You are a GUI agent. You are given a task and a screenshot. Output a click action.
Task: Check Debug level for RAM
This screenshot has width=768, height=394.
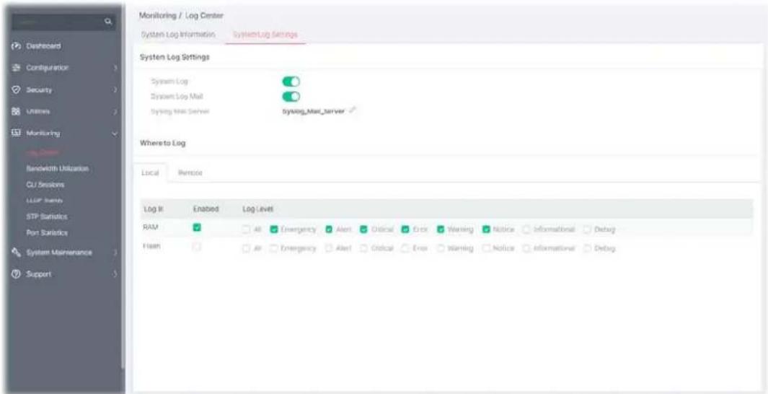(586, 229)
